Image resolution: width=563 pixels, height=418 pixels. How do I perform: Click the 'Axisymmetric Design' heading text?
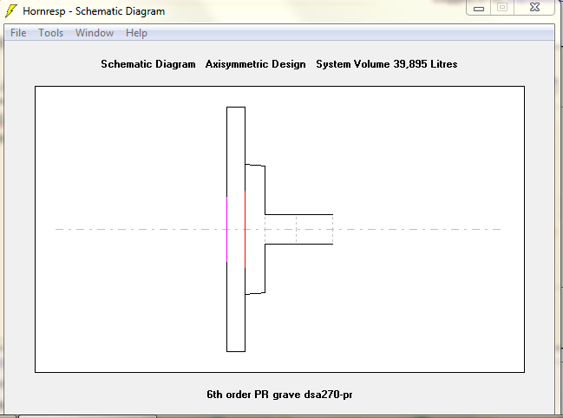pos(256,64)
